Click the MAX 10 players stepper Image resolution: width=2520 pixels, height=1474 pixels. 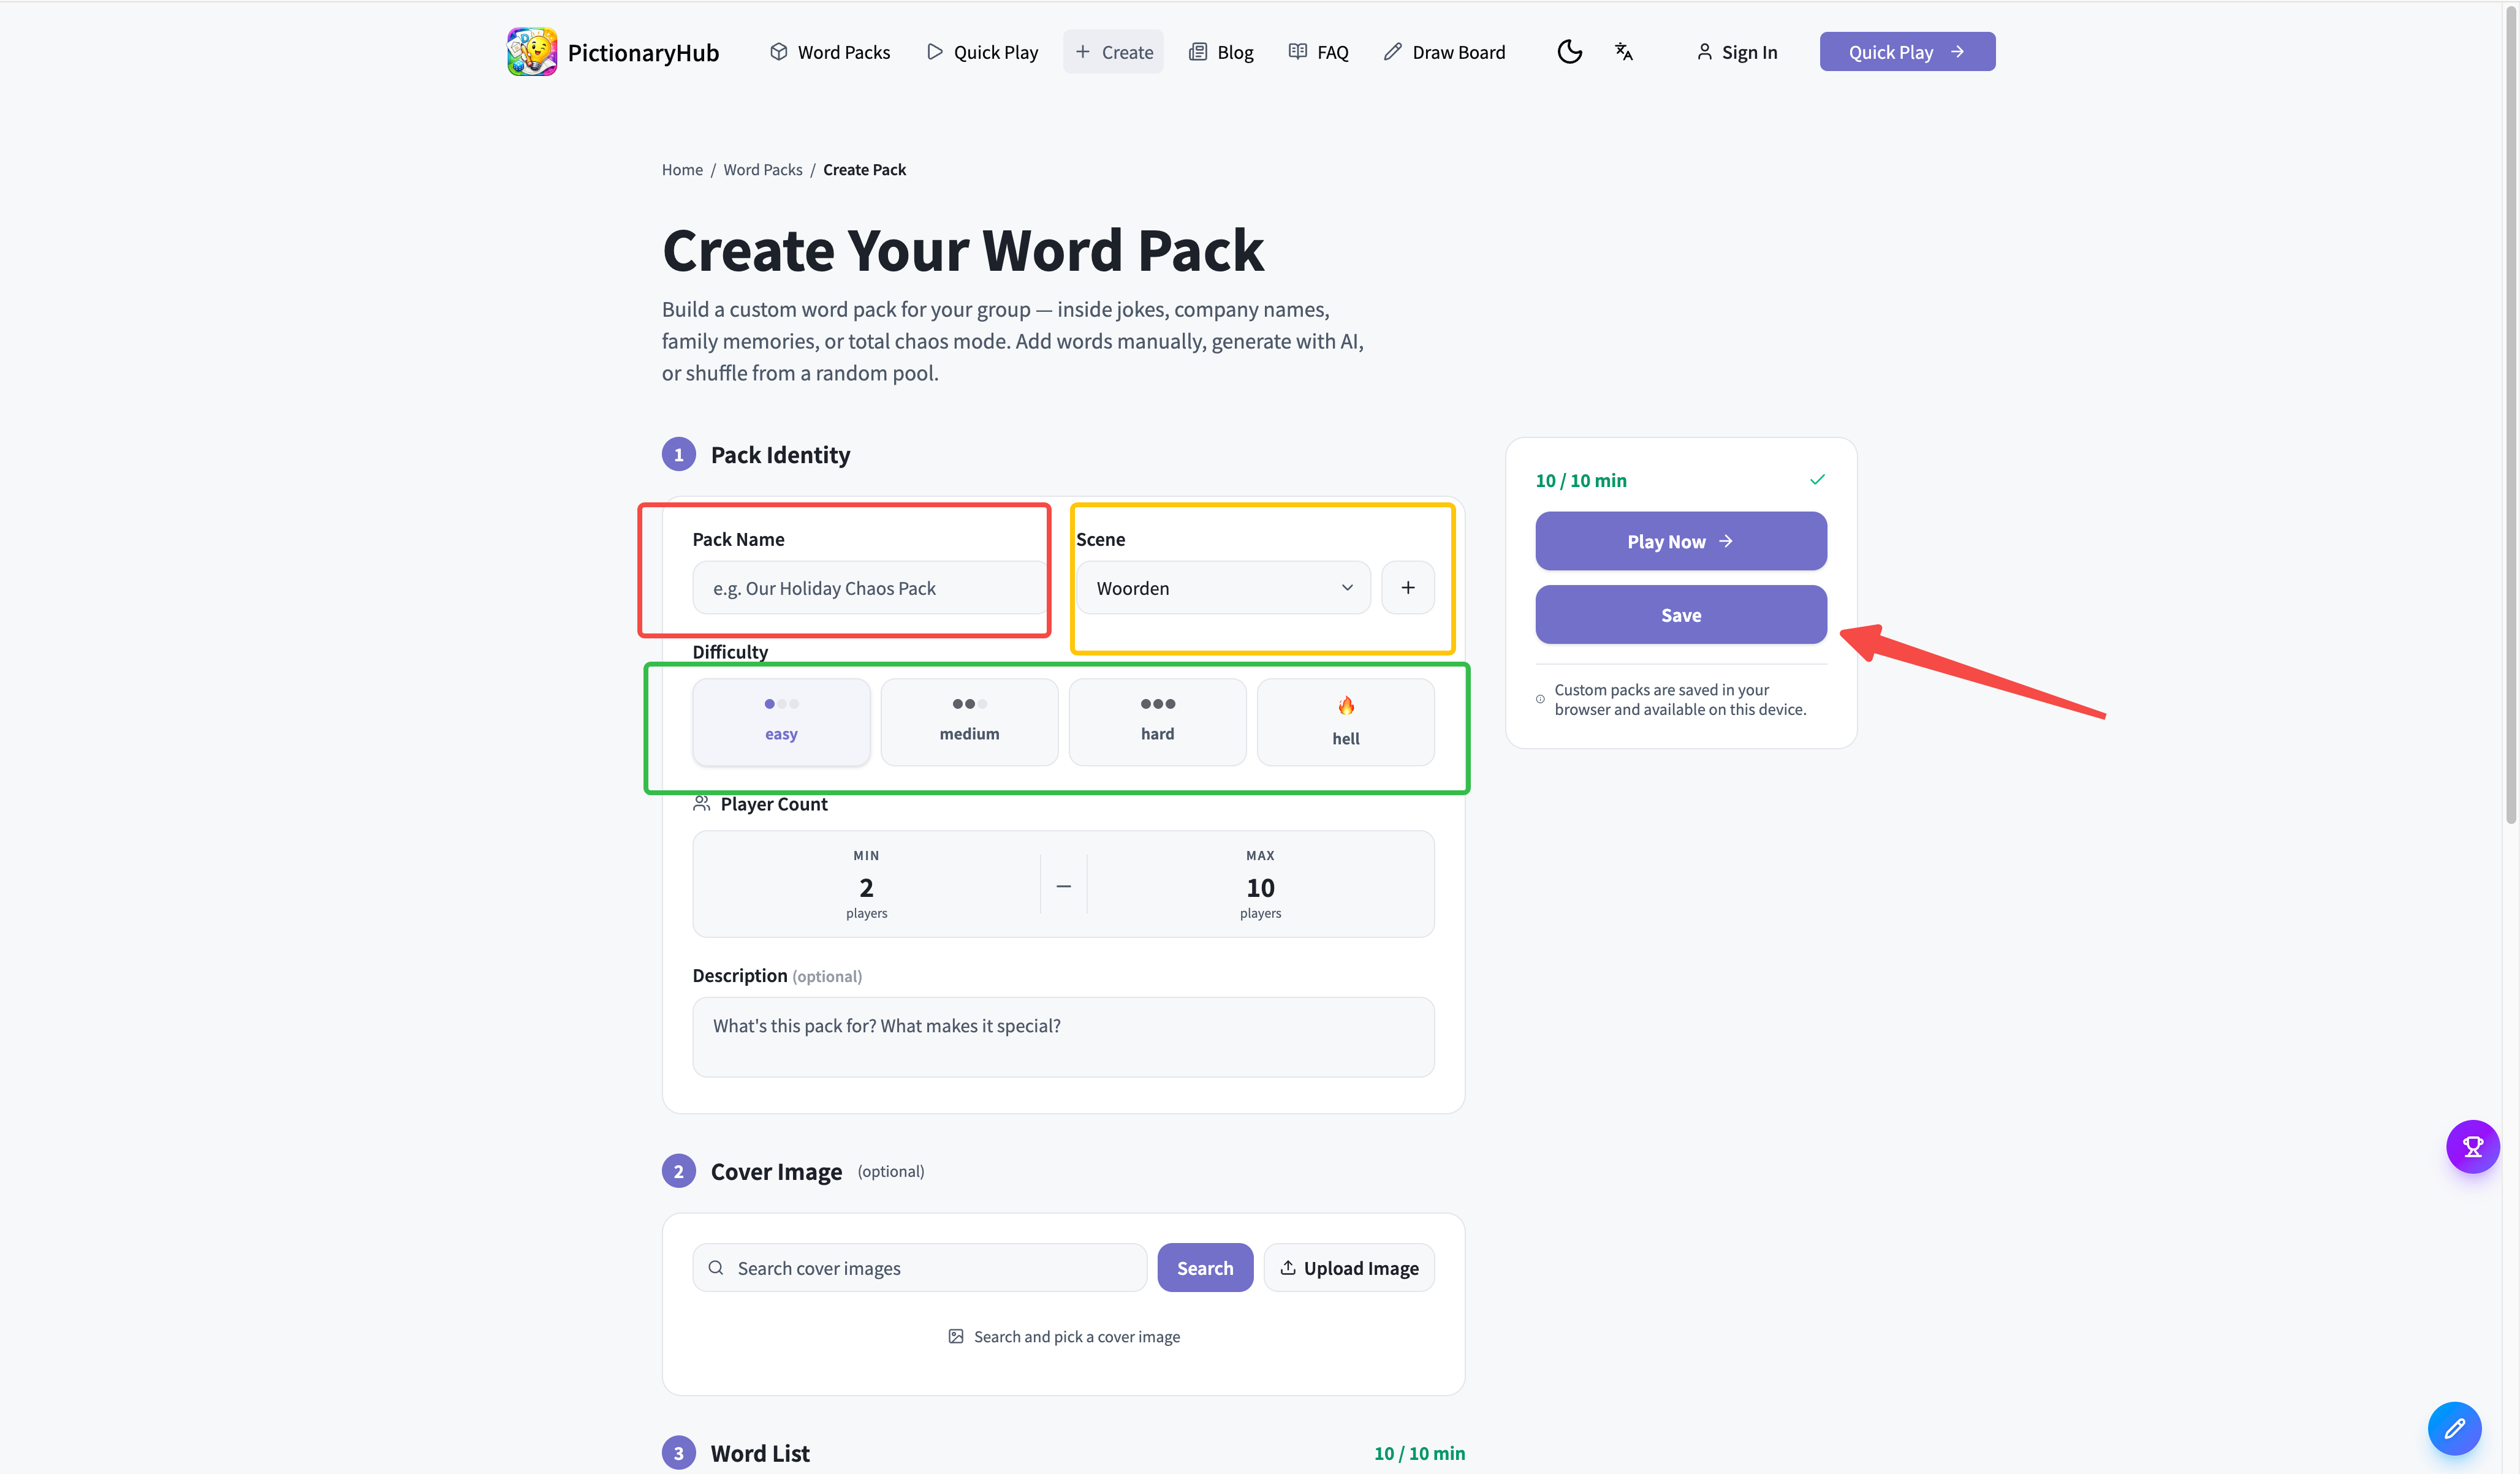tap(1260, 886)
